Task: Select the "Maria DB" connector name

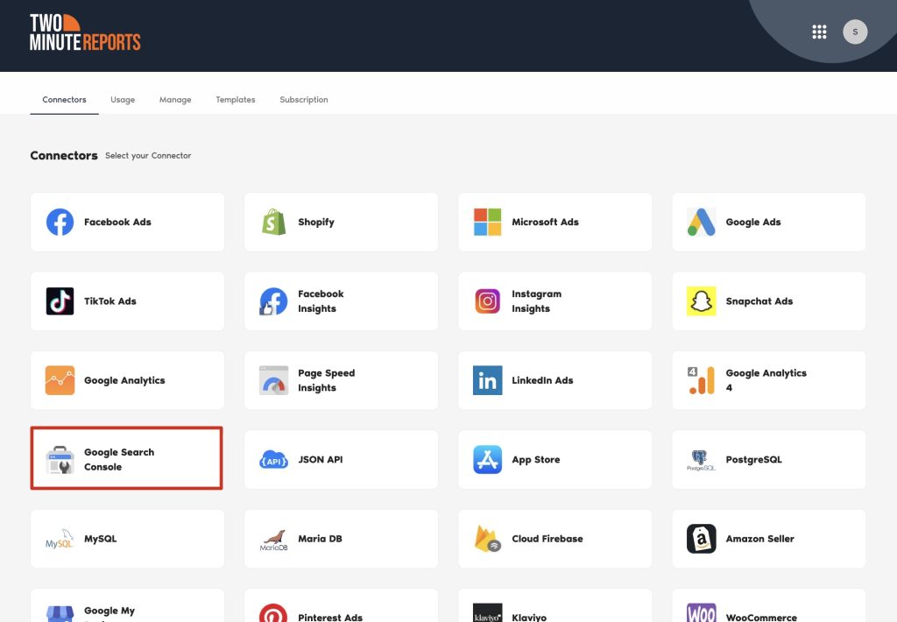Action: click(x=321, y=539)
